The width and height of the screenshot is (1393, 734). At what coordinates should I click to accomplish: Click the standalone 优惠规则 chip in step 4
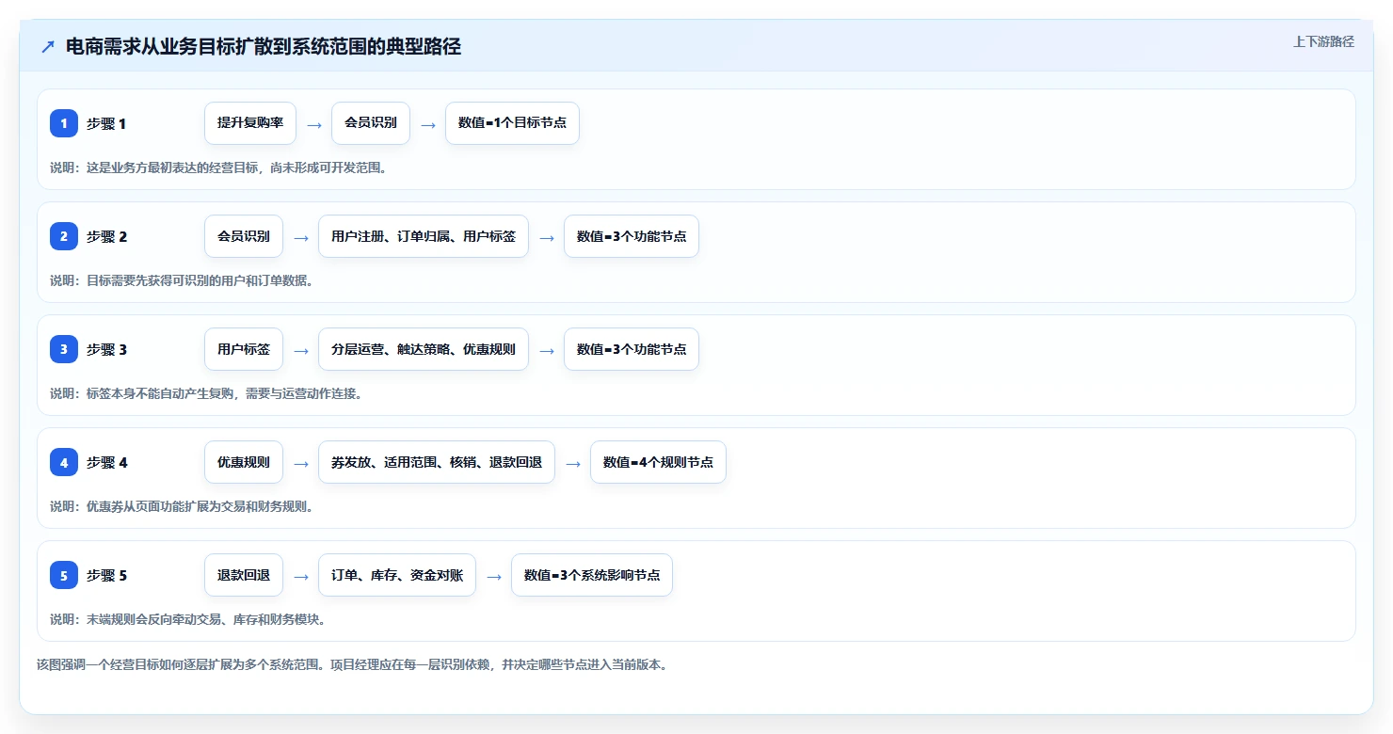244,462
